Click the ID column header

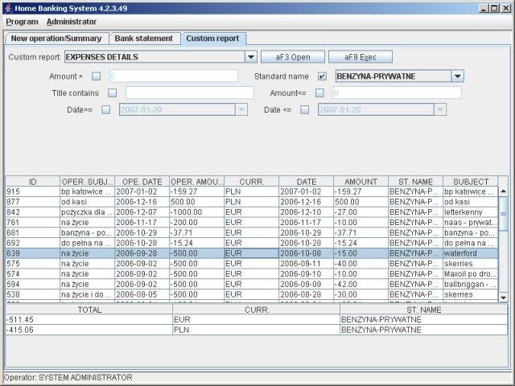tap(33, 182)
